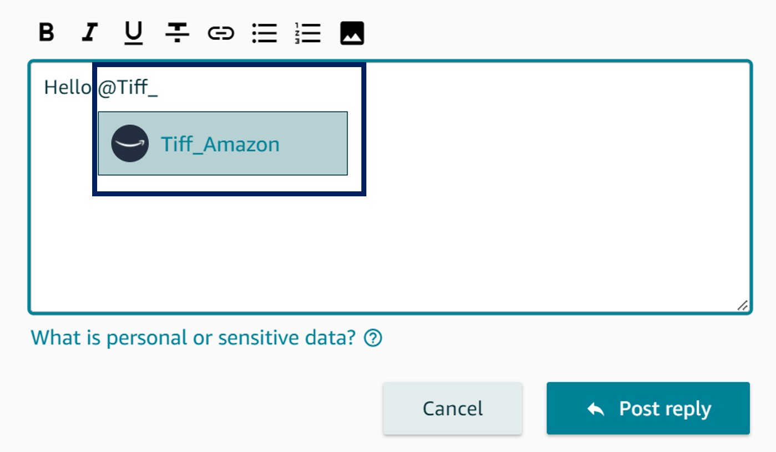Open the What is personal or sensitive data link
This screenshot has height=452, width=776.
click(193, 337)
